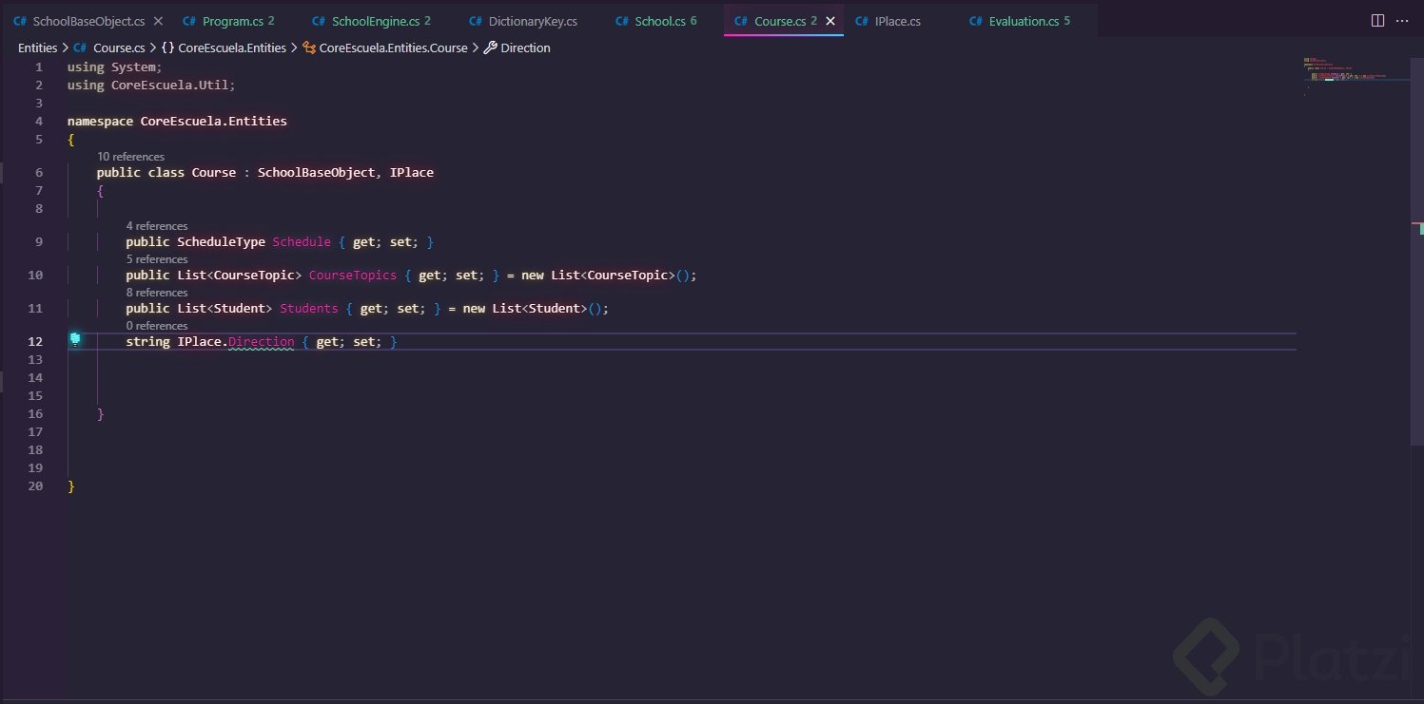The height and width of the screenshot is (704, 1424).
Task: Click line number 12 in gutter
Action: [35, 341]
